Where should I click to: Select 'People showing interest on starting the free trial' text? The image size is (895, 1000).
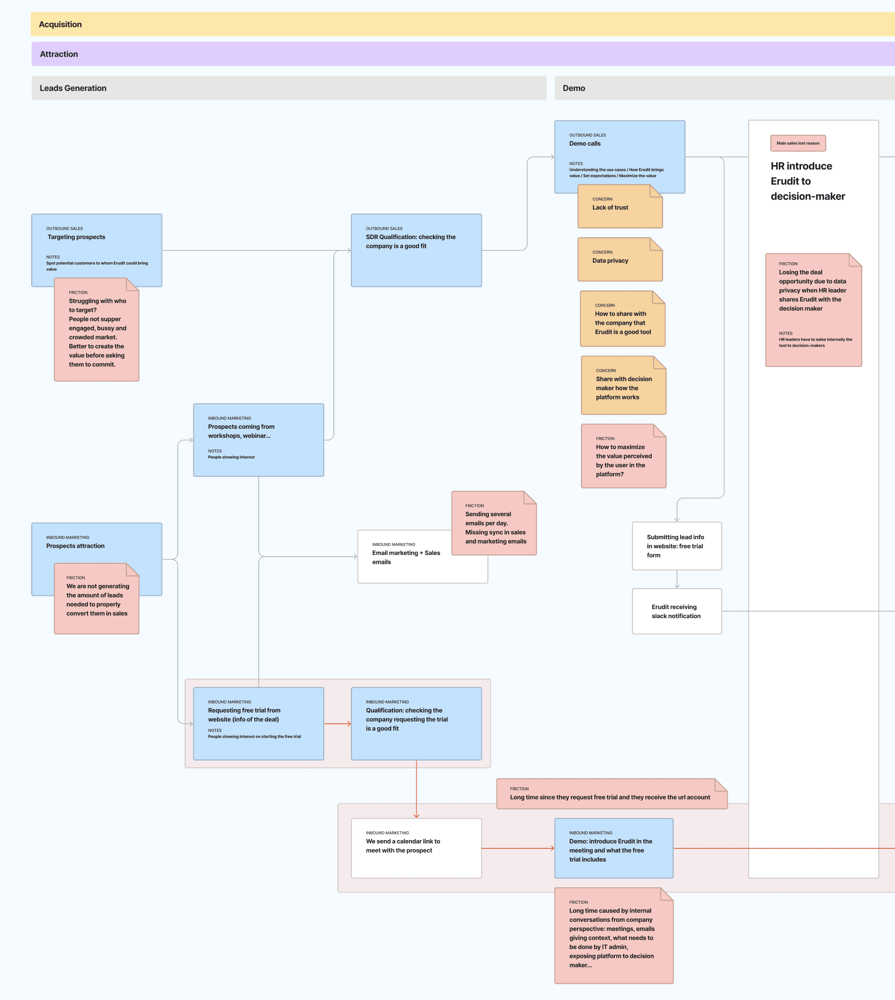pyautogui.click(x=254, y=736)
